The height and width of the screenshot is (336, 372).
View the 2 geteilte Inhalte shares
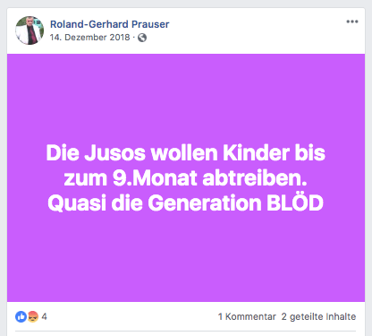(318, 316)
